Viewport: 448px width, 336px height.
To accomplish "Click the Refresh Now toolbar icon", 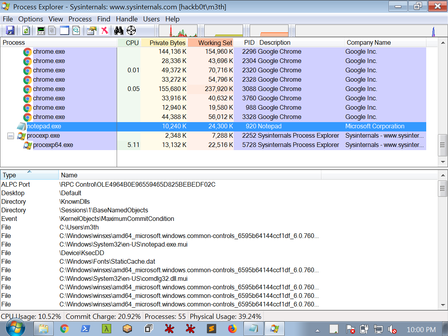I will pyautogui.click(x=26, y=31).
